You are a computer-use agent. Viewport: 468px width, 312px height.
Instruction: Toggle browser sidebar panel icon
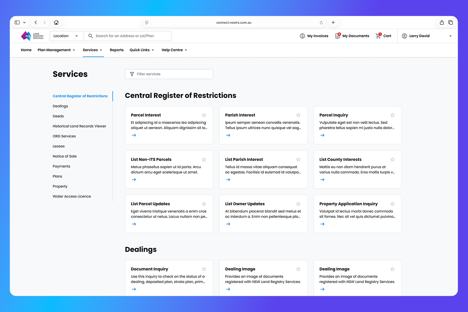pos(17,22)
